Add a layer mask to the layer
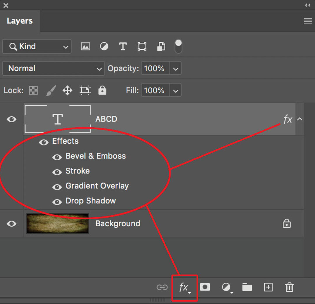 205,287
